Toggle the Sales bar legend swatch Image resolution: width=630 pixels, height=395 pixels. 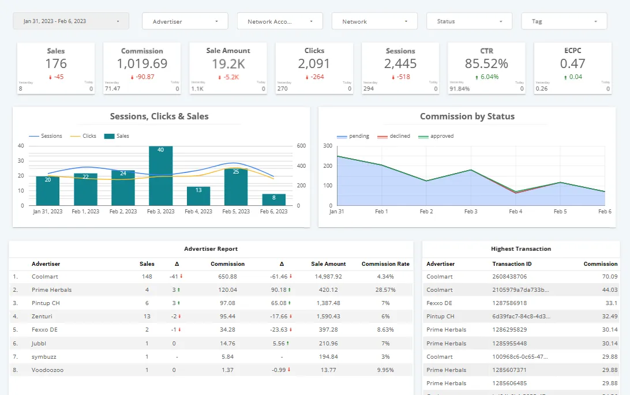click(x=110, y=136)
